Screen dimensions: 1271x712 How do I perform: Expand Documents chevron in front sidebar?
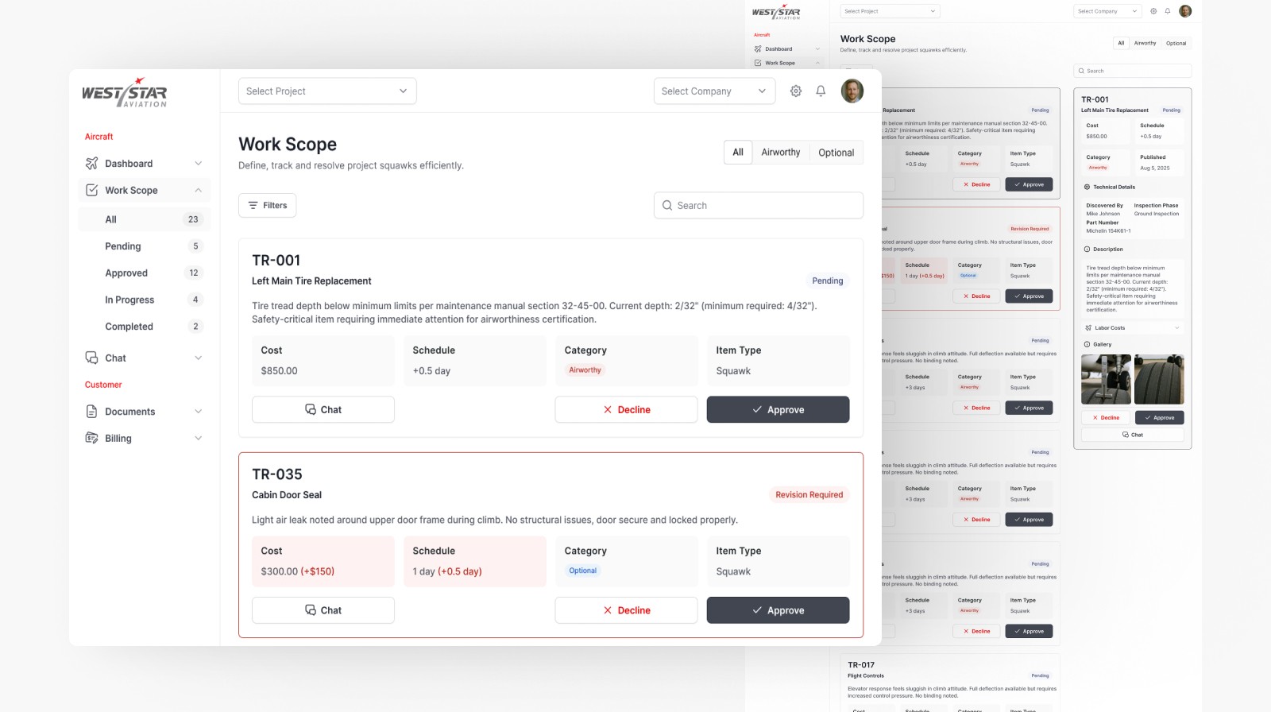coord(198,412)
